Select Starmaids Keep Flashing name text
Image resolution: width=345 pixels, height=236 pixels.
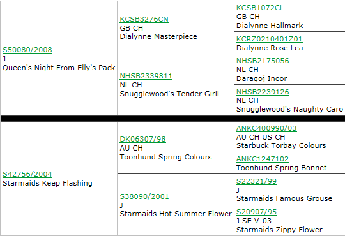click(x=47, y=183)
